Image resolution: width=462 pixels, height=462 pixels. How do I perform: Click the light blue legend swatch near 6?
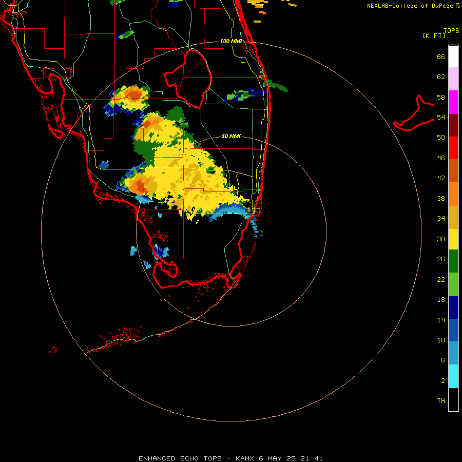453,353
